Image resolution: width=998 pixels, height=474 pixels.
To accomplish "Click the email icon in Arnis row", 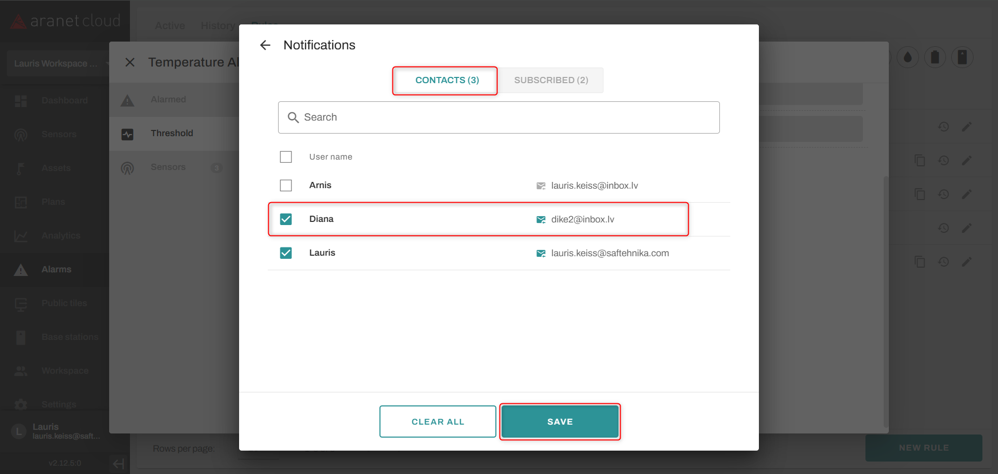I will pos(541,186).
